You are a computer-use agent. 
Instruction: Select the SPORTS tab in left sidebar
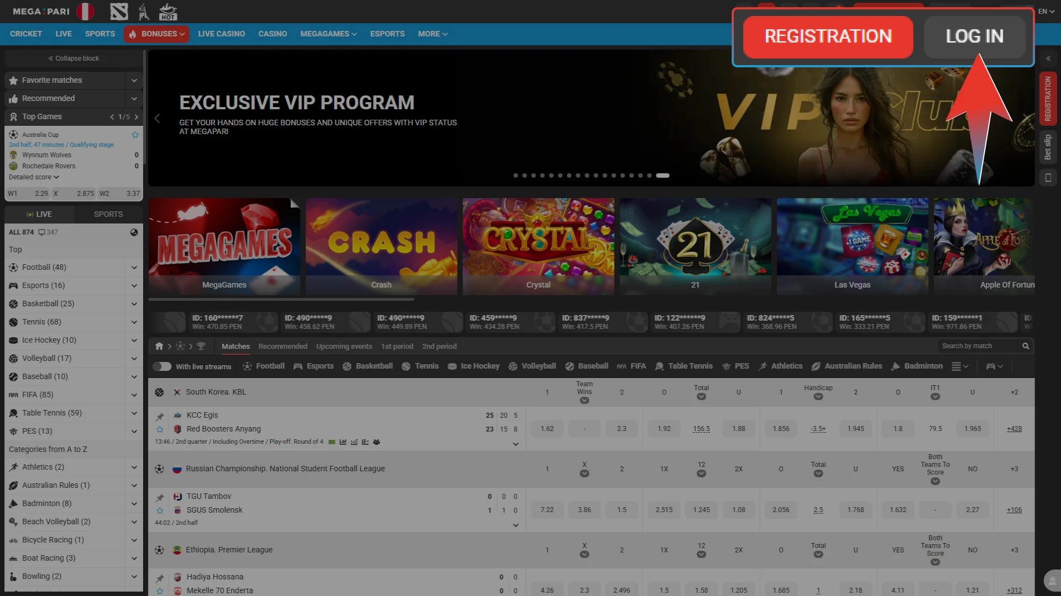tap(108, 214)
